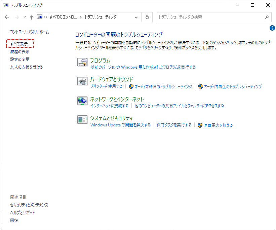Open コントロール パネル ホーム link

(29, 32)
